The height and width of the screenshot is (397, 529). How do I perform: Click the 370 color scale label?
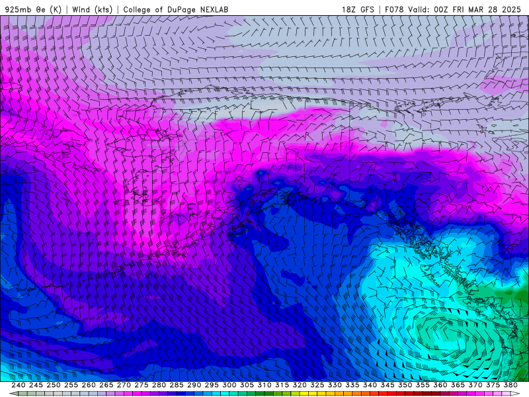coord(475,385)
